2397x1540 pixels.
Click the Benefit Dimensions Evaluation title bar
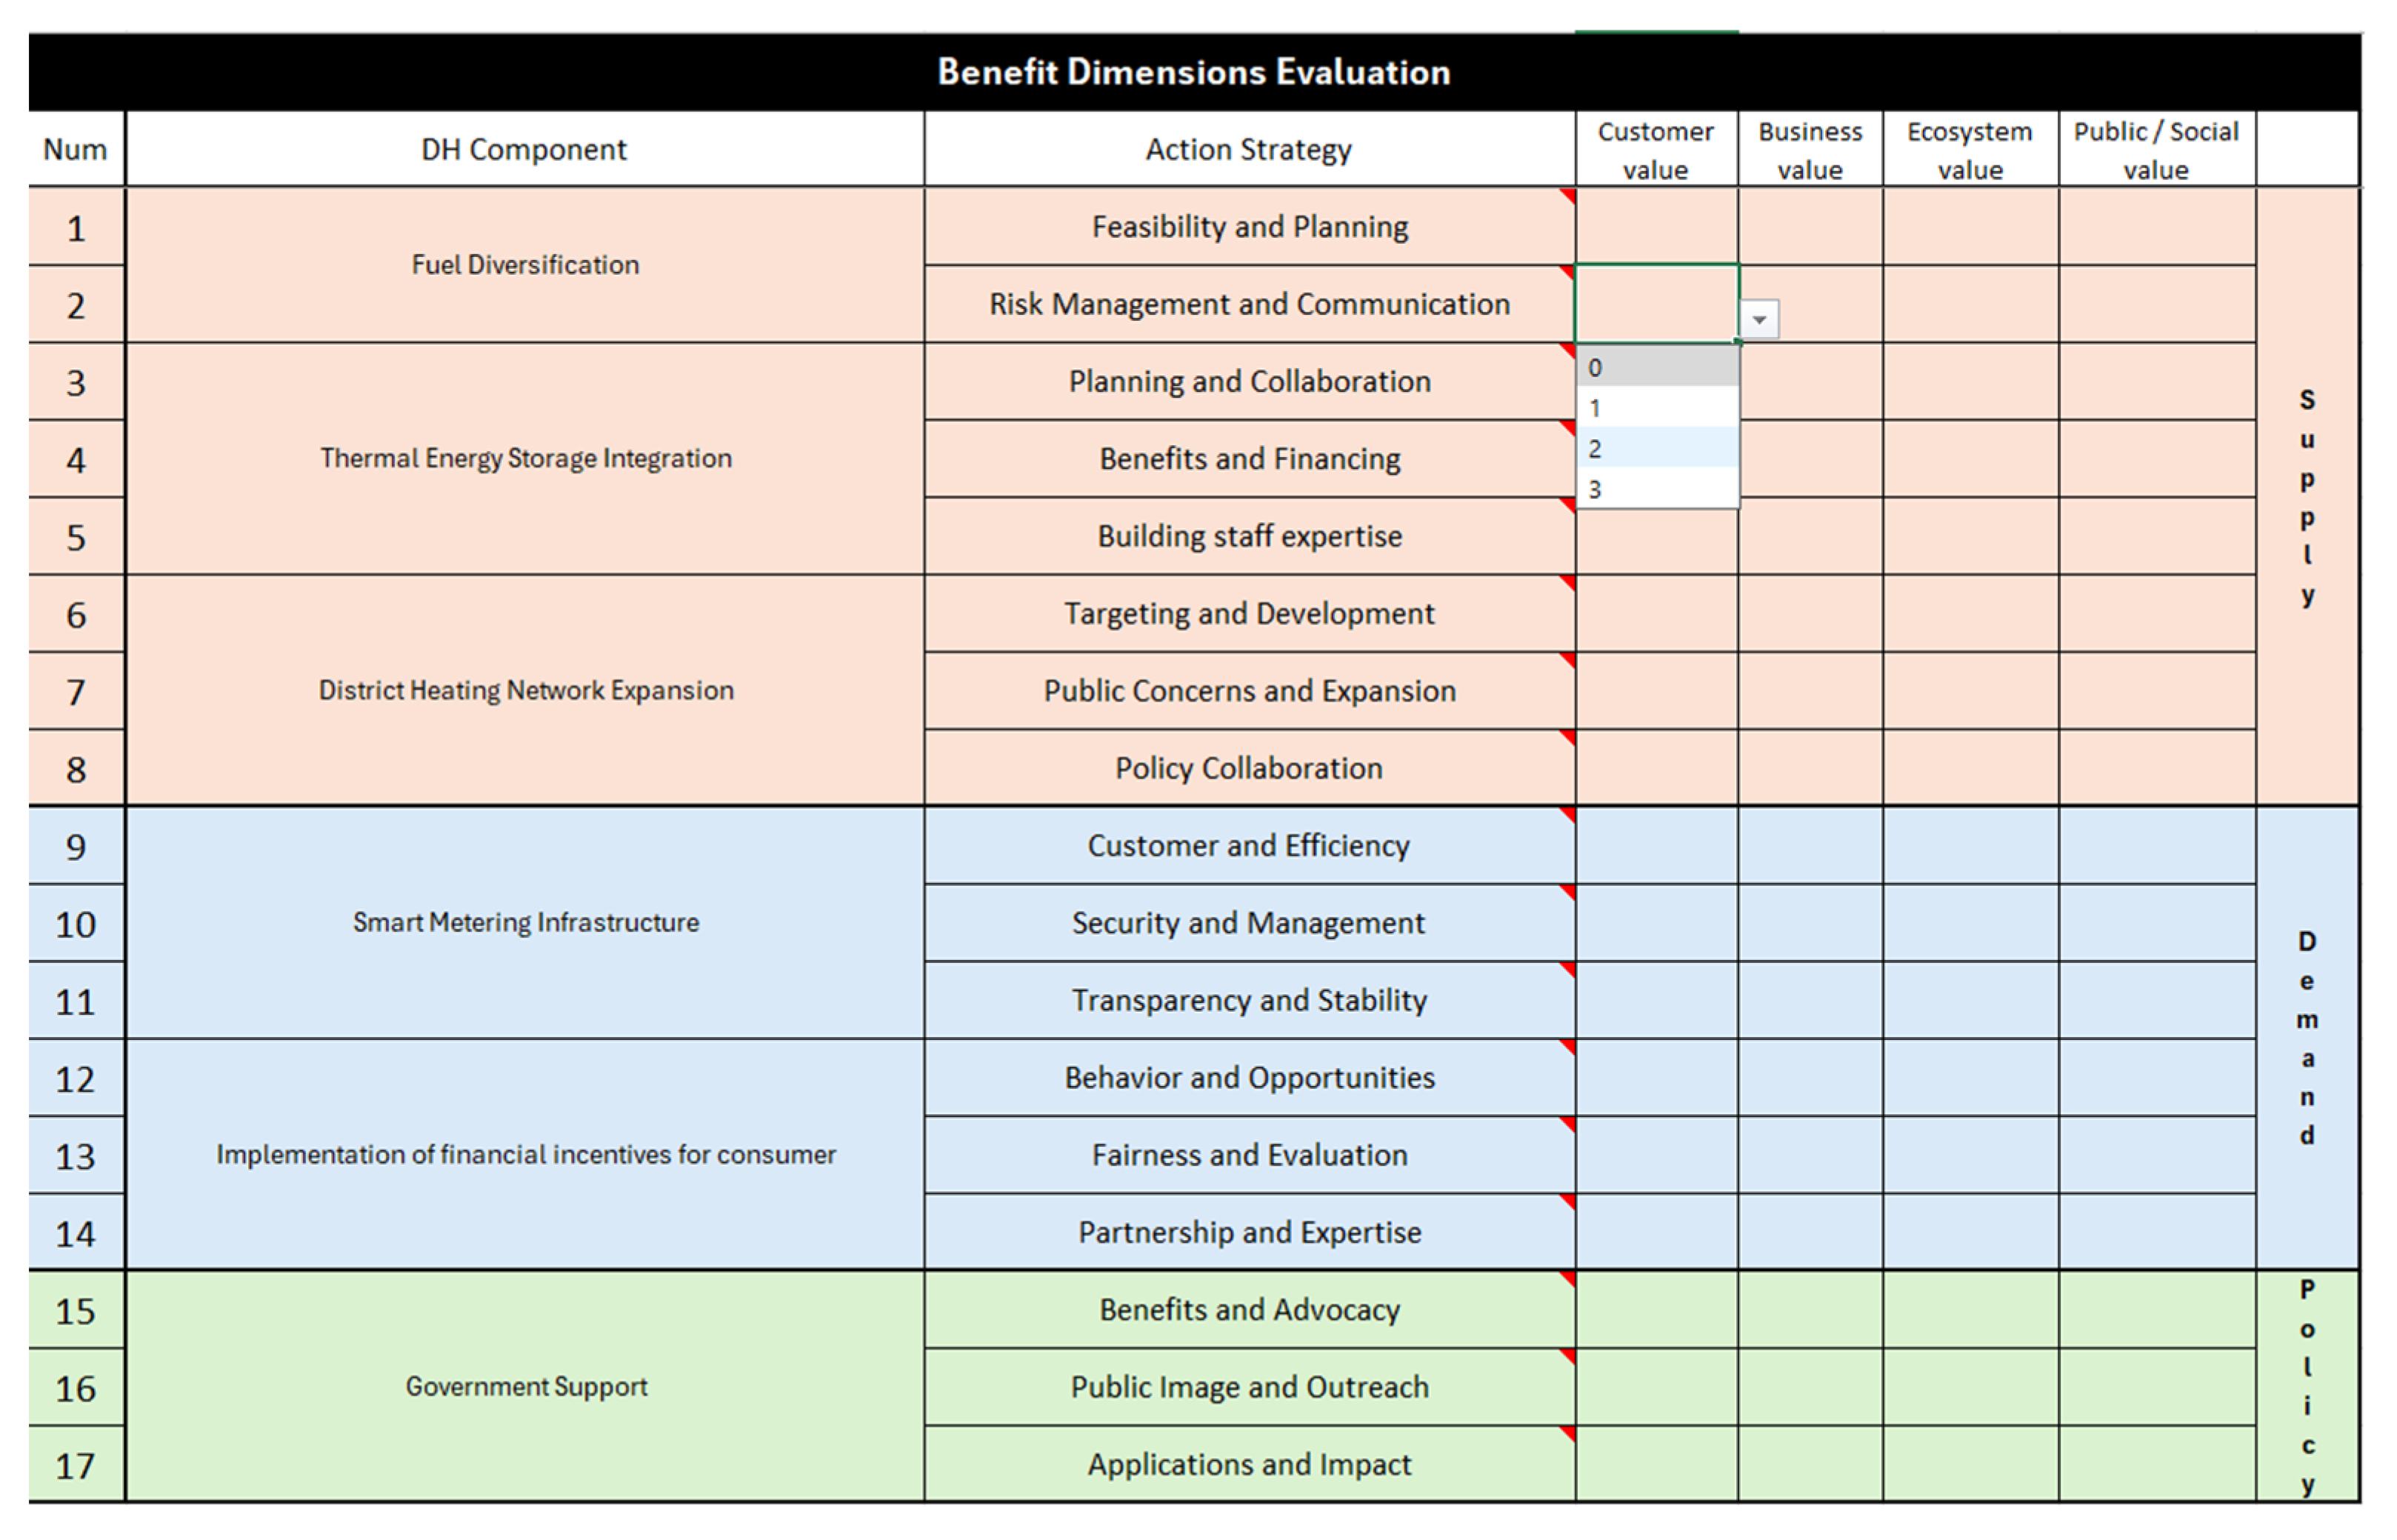coord(1193,72)
